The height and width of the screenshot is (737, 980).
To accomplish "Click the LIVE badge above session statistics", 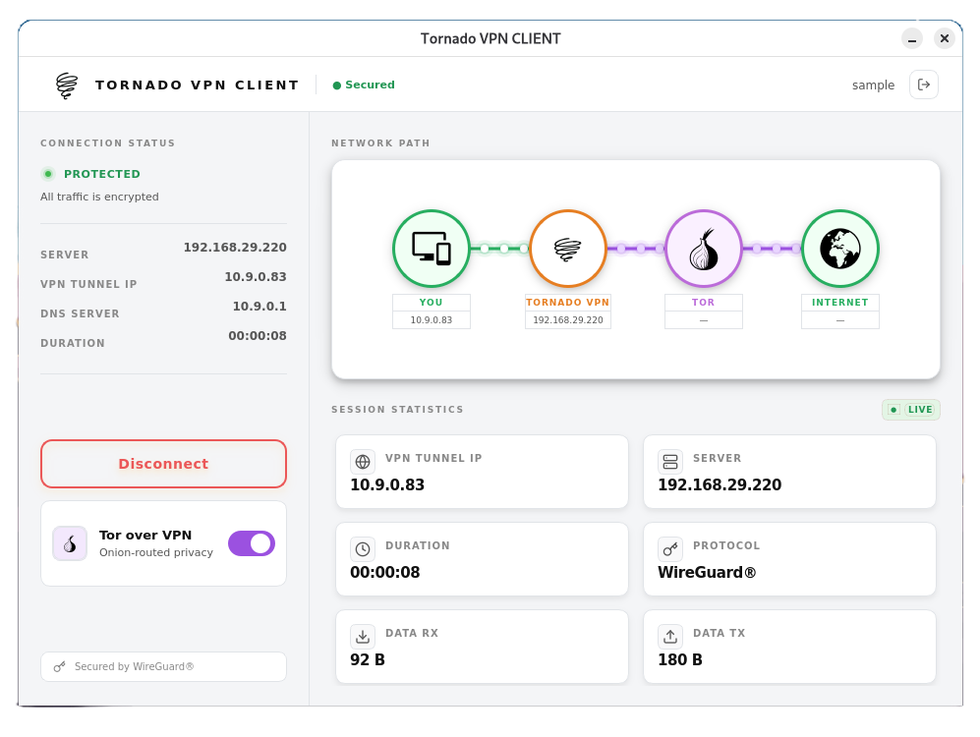I will (910, 410).
